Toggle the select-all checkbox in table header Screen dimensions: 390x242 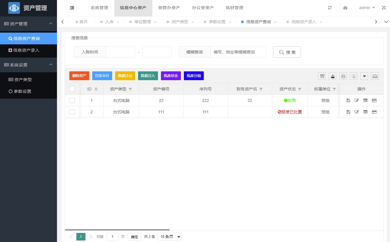pos(72,89)
